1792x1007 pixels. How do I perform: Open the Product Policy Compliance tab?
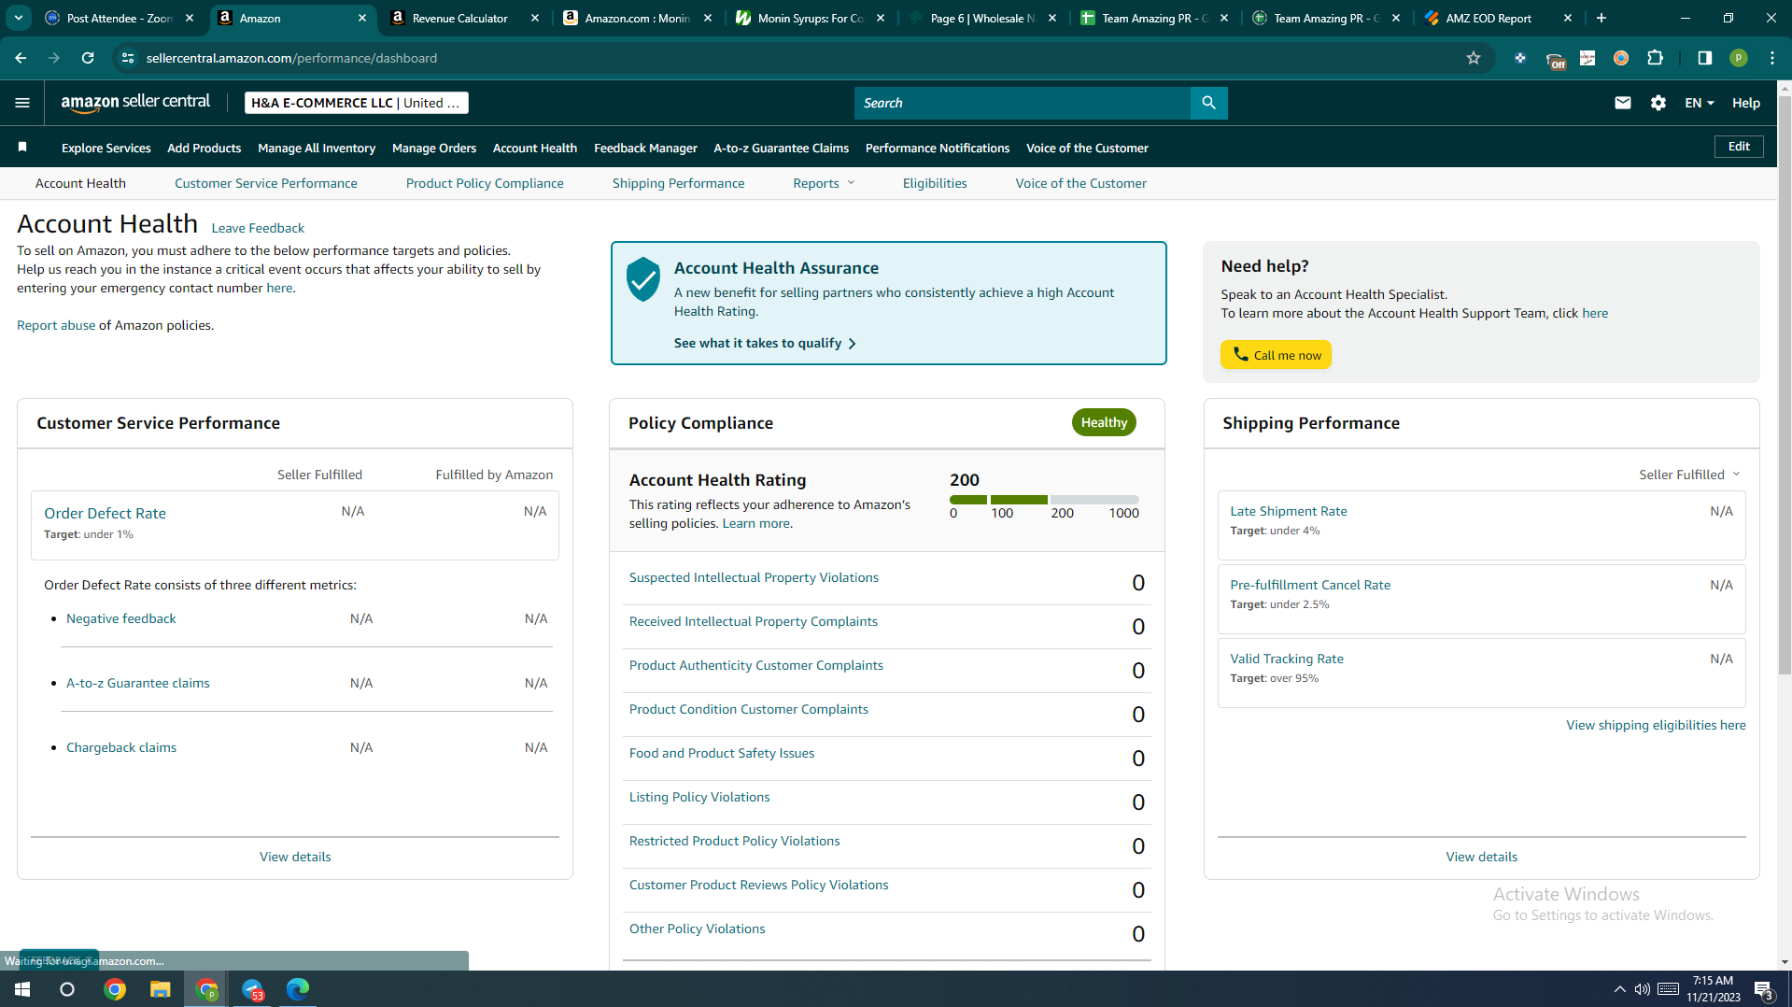pyautogui.click(x=485, y=183)
